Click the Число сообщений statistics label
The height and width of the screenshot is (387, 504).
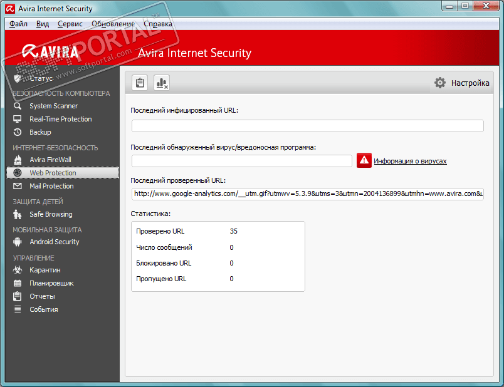tap(164, 247)
